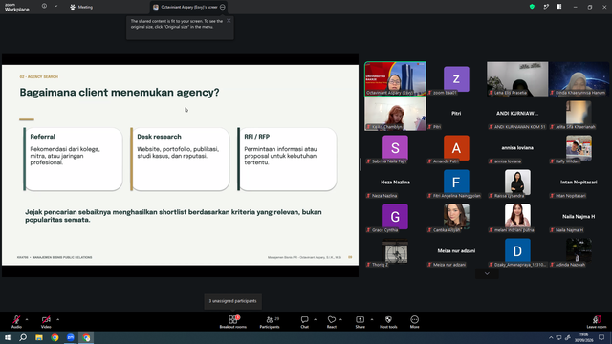Select Lena Elli Prasetia video tile

[517, 78]
